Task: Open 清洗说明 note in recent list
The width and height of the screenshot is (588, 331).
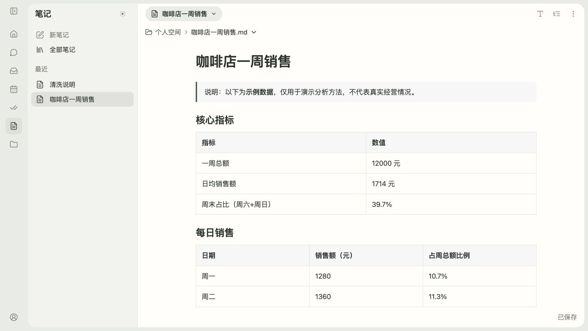Action: (x=82, y=85)
